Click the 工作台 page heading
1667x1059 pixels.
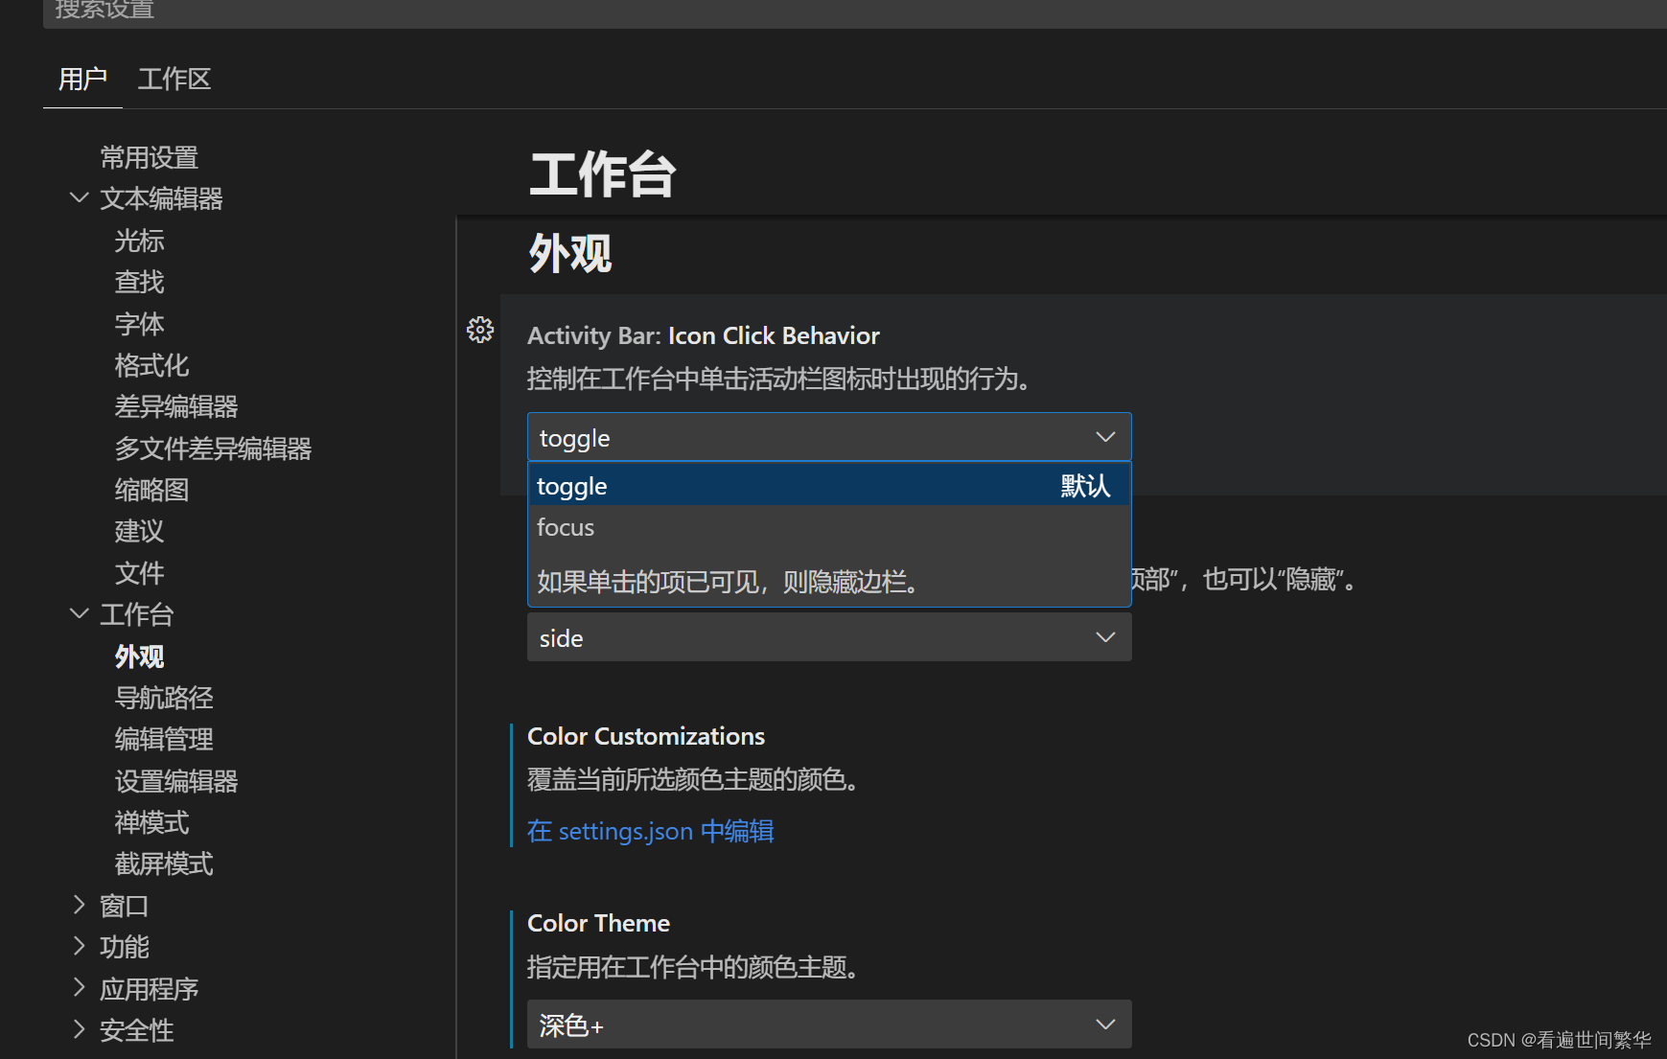(x=603, y=174)
